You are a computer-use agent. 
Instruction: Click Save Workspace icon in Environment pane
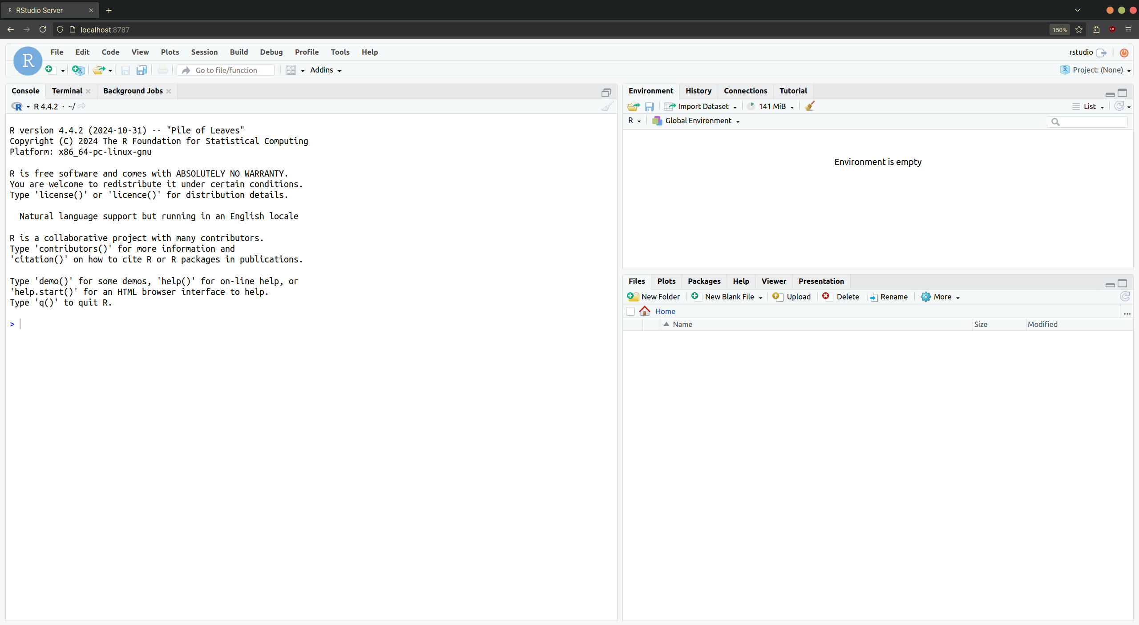649,106
